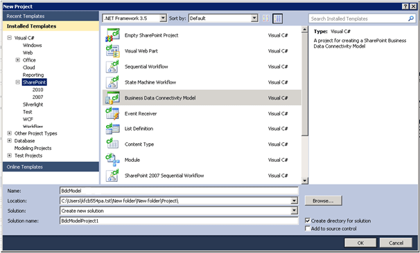Click the Sequential Workflow template icon

click(x=112, y=66)
